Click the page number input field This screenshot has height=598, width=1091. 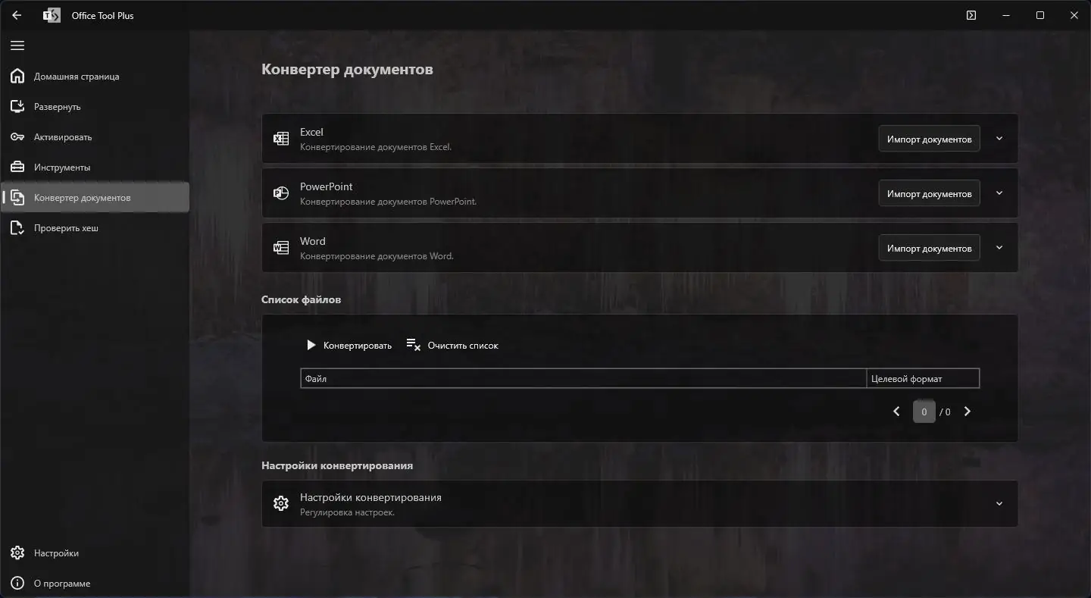tap(924, 412)
